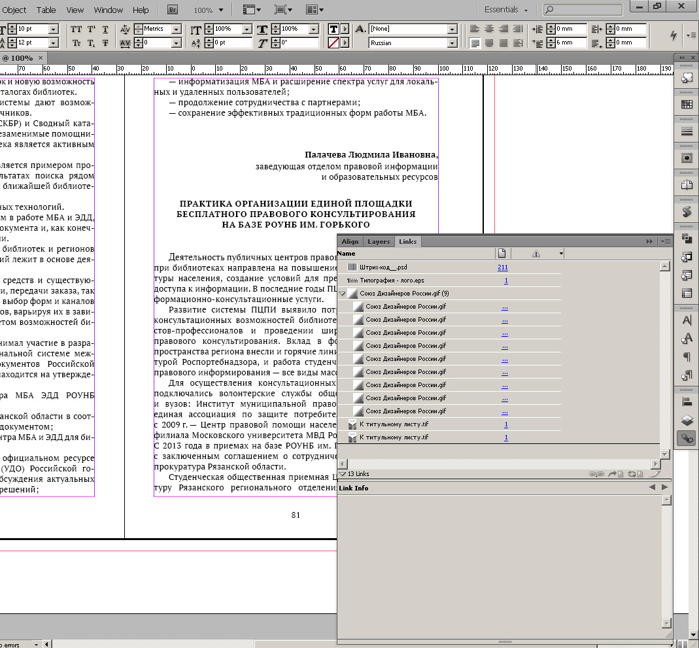Toggle Strikethrough formatting button

tap(105, 43)
